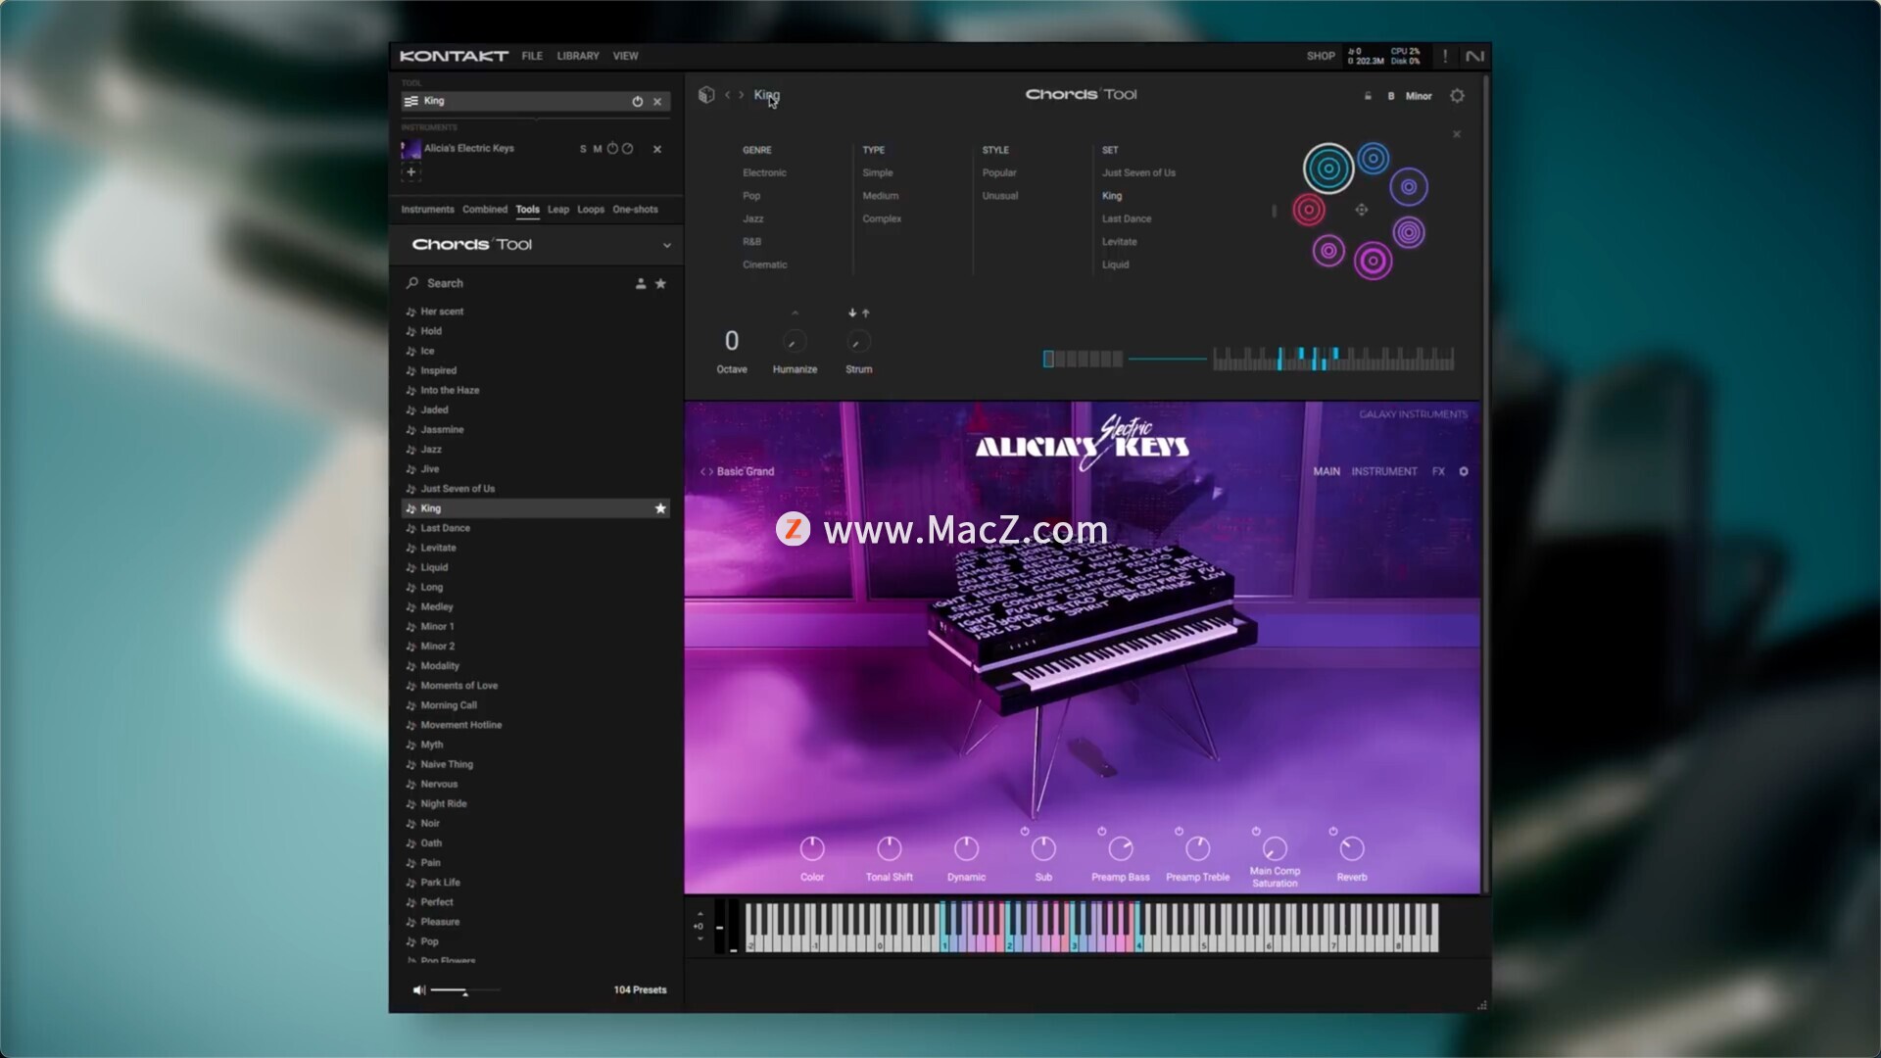The height and width of the screenshot is (1058, 1881).
Task: Toggle the Reverb power button
Action: click(1332, 831)
